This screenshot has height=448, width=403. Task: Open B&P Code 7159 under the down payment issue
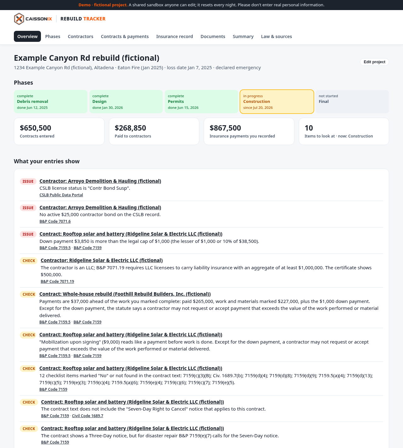[88, 248]
